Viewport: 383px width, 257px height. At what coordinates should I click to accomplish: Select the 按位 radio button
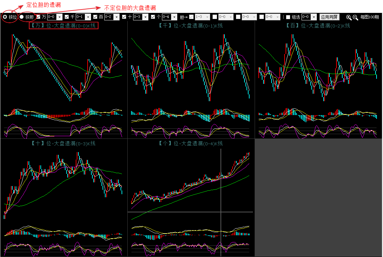point(5,17)
